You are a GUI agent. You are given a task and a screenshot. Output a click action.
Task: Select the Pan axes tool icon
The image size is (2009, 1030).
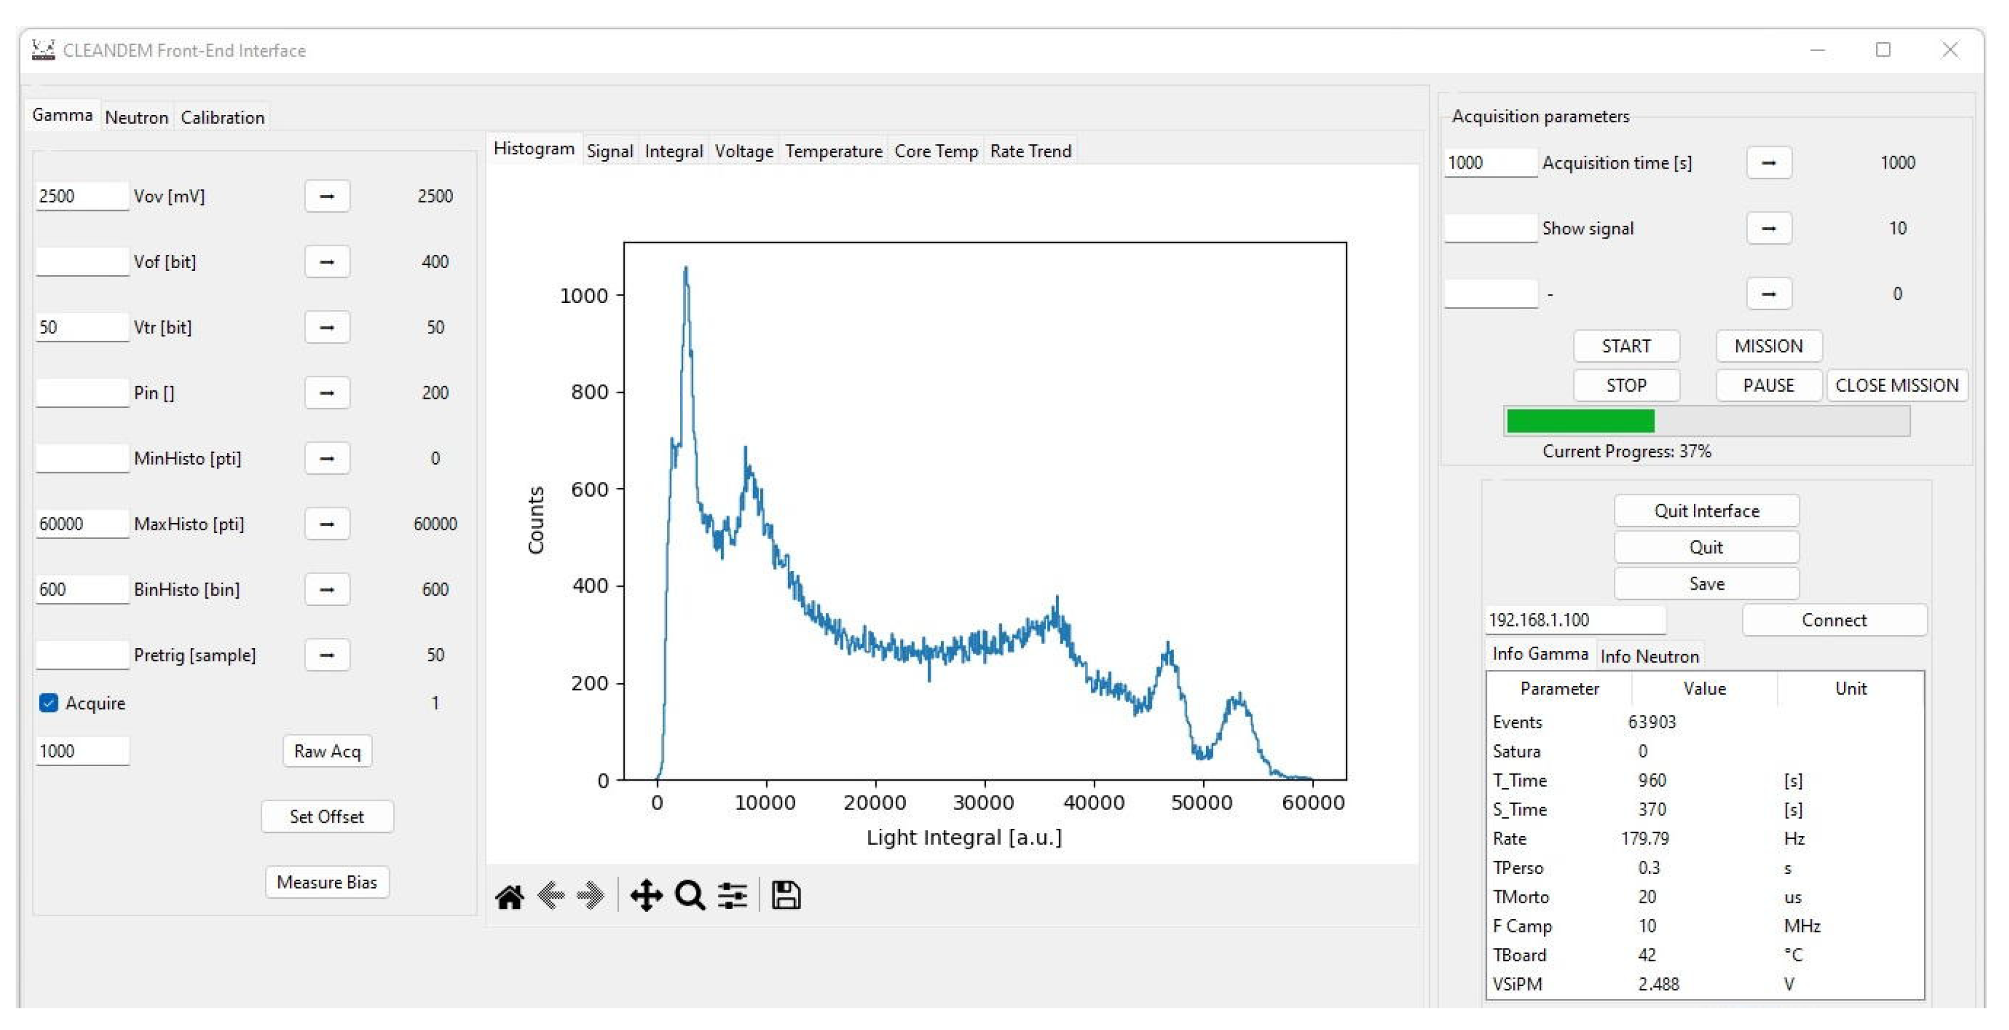point(646,896)
